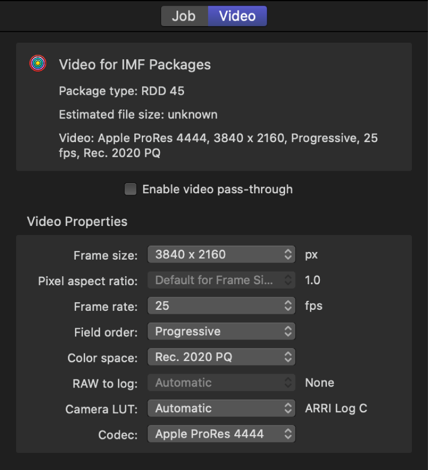The height and width of the screenshot is (470, 428).
Task: Open the Color space dropdown menu
Action: (x=216, y=357)
